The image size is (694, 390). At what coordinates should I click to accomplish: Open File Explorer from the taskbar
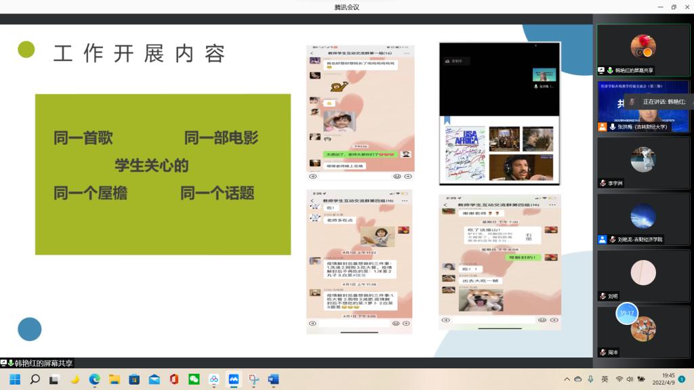[x=115, y=379]
